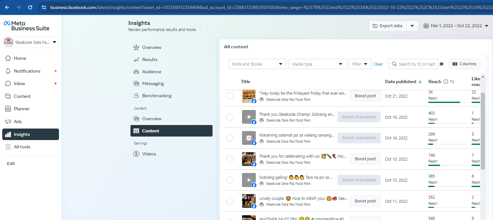Screen dimensions: 493x220
Task: Click the sort arrow beside Date published
Action: point(420,82)
